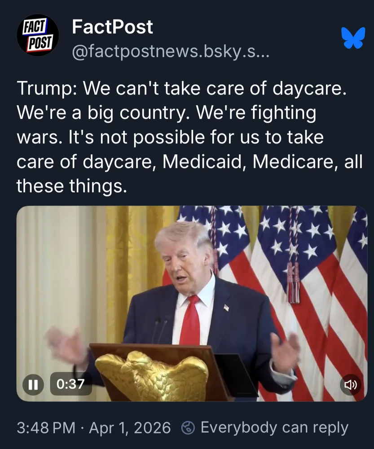The width and height of the screenshot is (374, 449).
Task: Open the FactPost profile avatar
Action: coord(38,35)
